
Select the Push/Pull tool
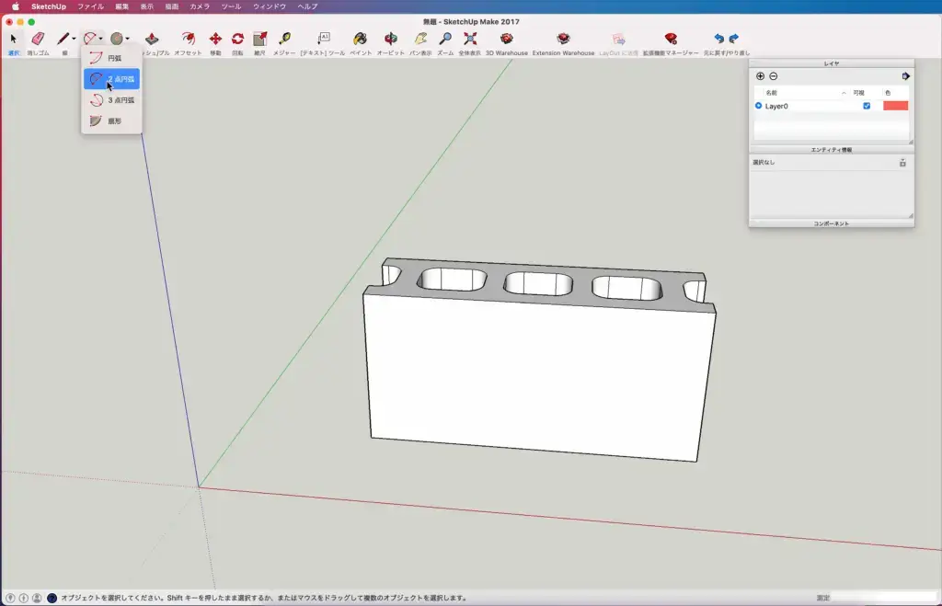click(x=152, y=39)
